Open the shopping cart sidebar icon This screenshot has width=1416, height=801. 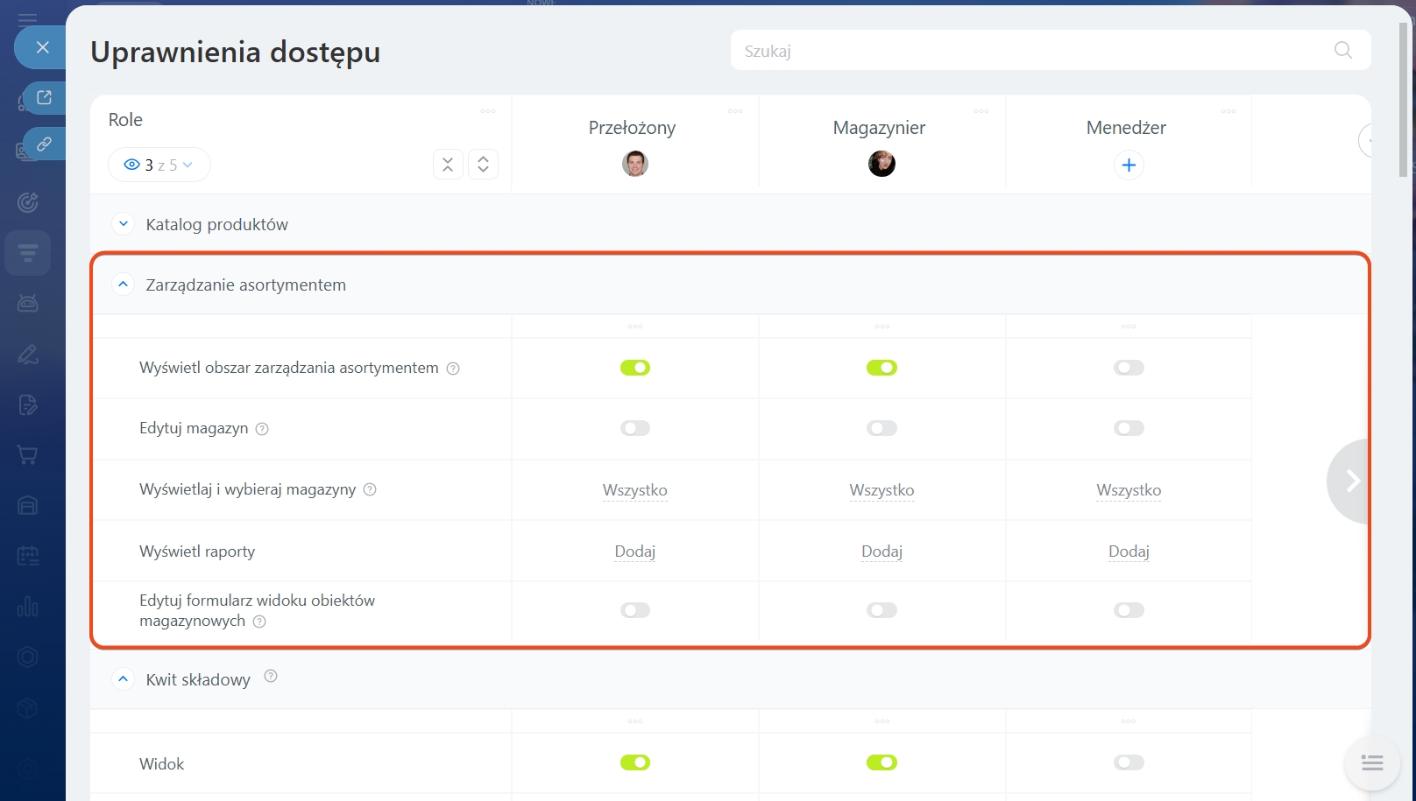[28, 455]
